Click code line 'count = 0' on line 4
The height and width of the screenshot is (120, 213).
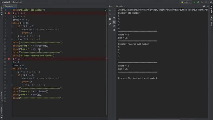pos(18,20)
